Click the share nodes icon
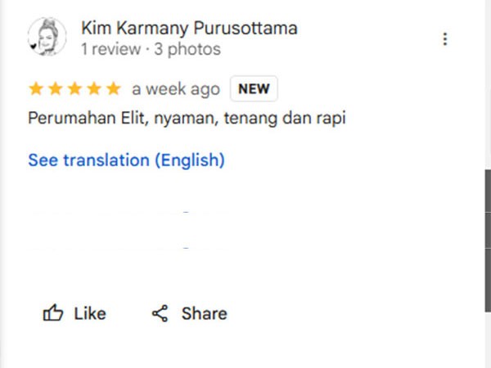Image resolution: width=491 pixels, height=368 pixels. click(160, 313)
